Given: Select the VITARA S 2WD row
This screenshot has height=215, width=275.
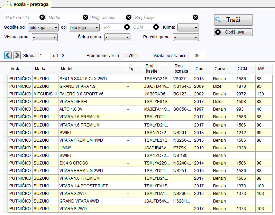Looking at the screenshot, I should [x=140, y=209].
